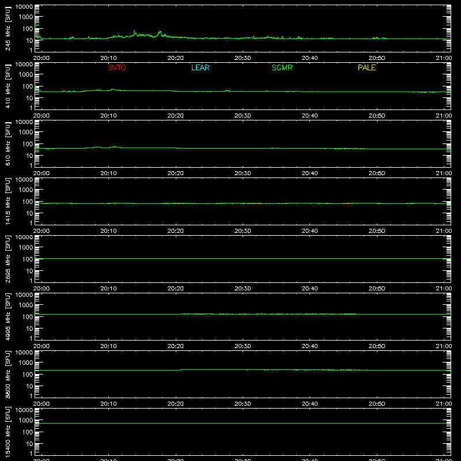Click the 10000 flux label of the 15400 MHz panel
This screenshot has height=461, width=461.
(x=24, y=410)
